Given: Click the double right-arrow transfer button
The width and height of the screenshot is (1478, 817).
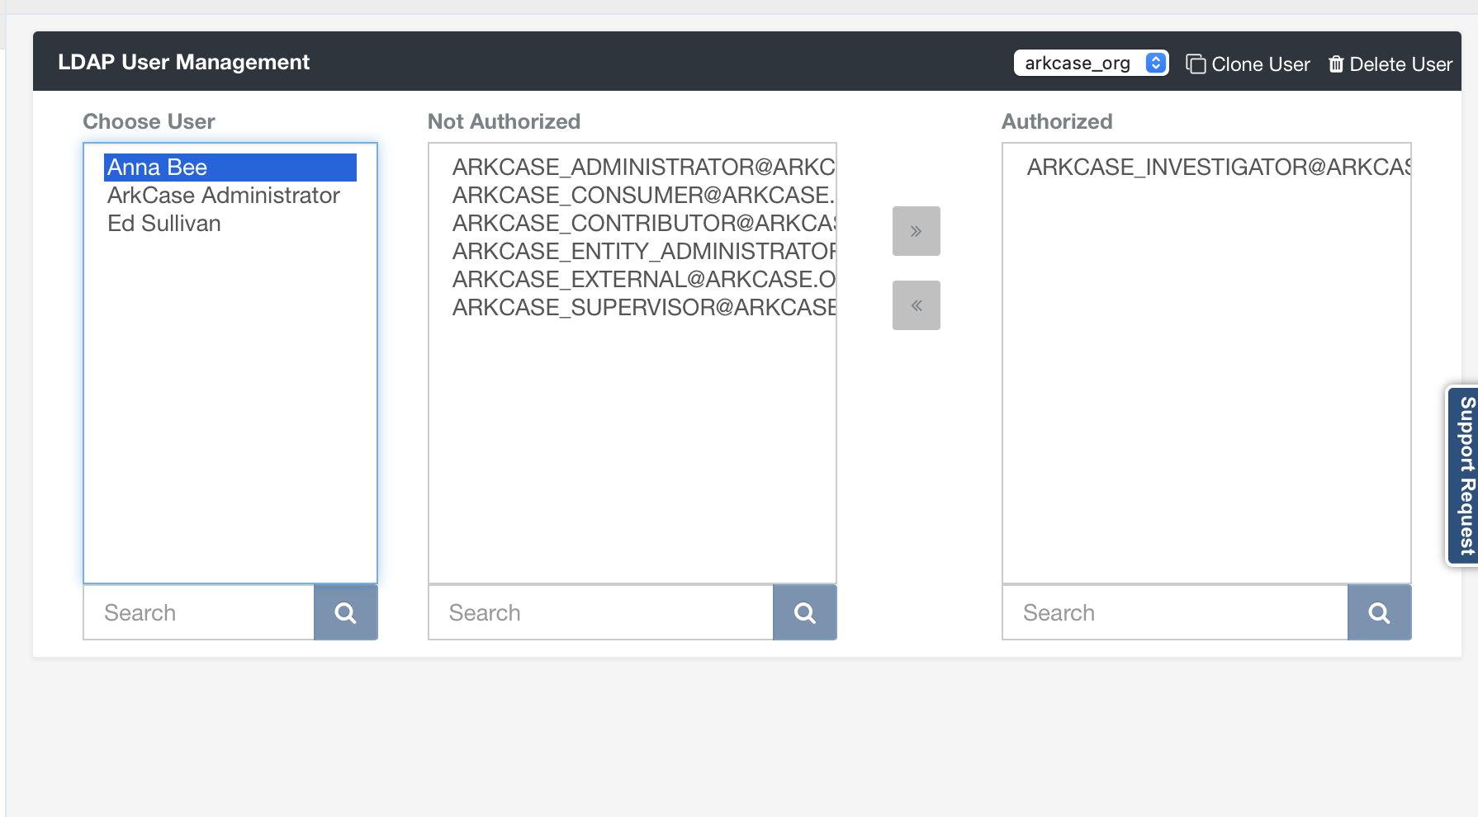Looking at the screenshot, I should click(x=916, y=231).
